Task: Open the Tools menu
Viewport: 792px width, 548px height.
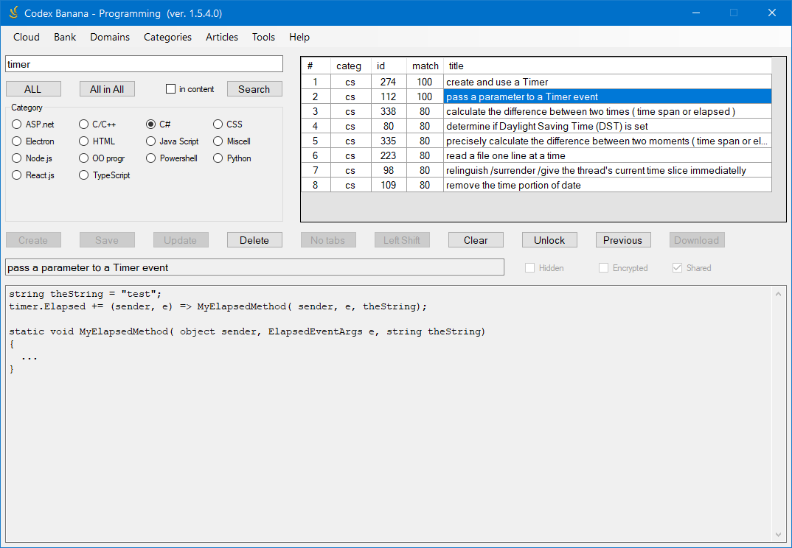Action: click(263, 37)
